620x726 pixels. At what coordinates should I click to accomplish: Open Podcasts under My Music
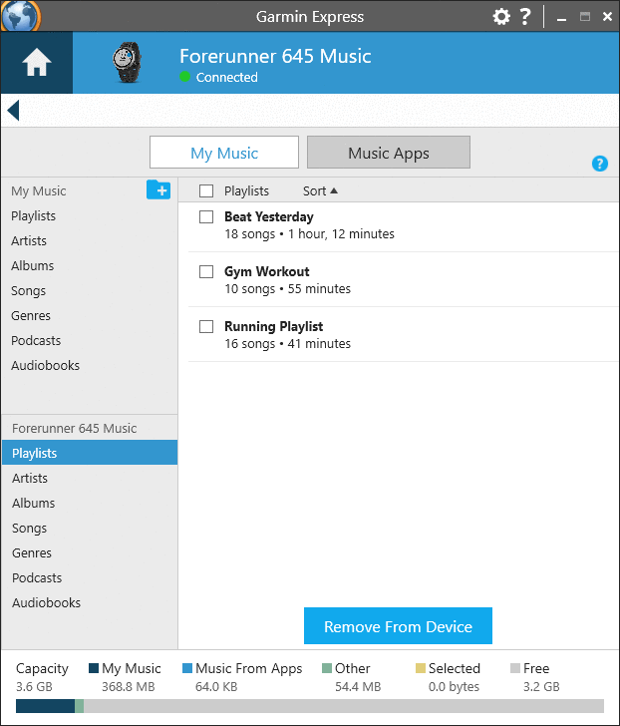click(36, 341)
